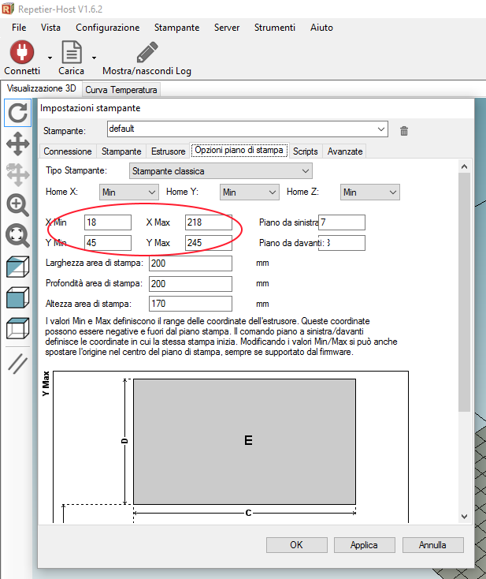Screen dimensions: 486x579
Task: Open the Configurazione menu
Action: tap(107, 28)
